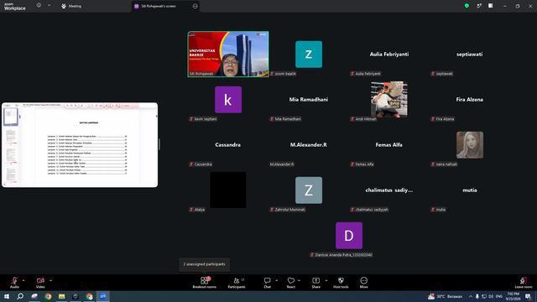This screenshot has height=302, width=537.
Task: Open weather widget 30°C Berawan
Action: pyautogui.click(x=446, y=296)
